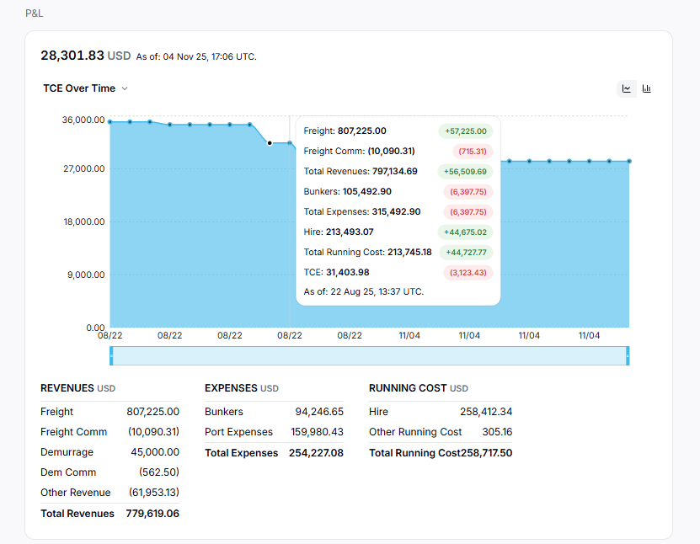Click tooltip Bunkers: 105,492.90 line
The width and height of the screenshot is (700, 544).
[348, 191]
